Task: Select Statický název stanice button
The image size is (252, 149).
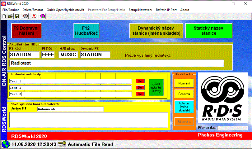Action: 209,31
